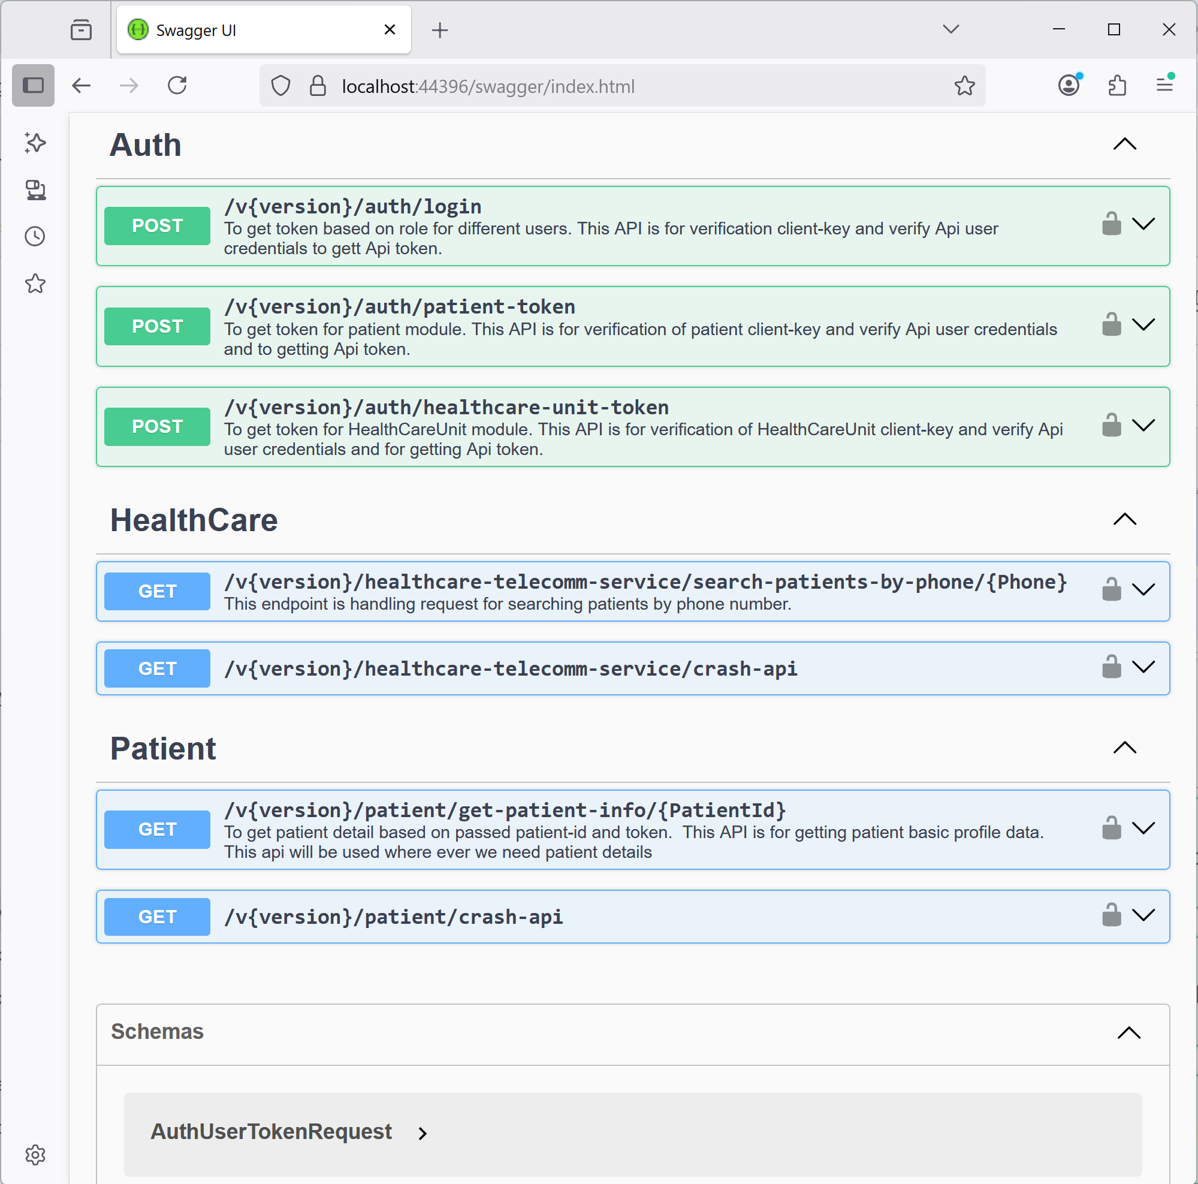This screenshot has height=1184, width=1198.
Task: Click GET button for healthcare-telecomm-service/crash-api
Action: click(157, 668)
